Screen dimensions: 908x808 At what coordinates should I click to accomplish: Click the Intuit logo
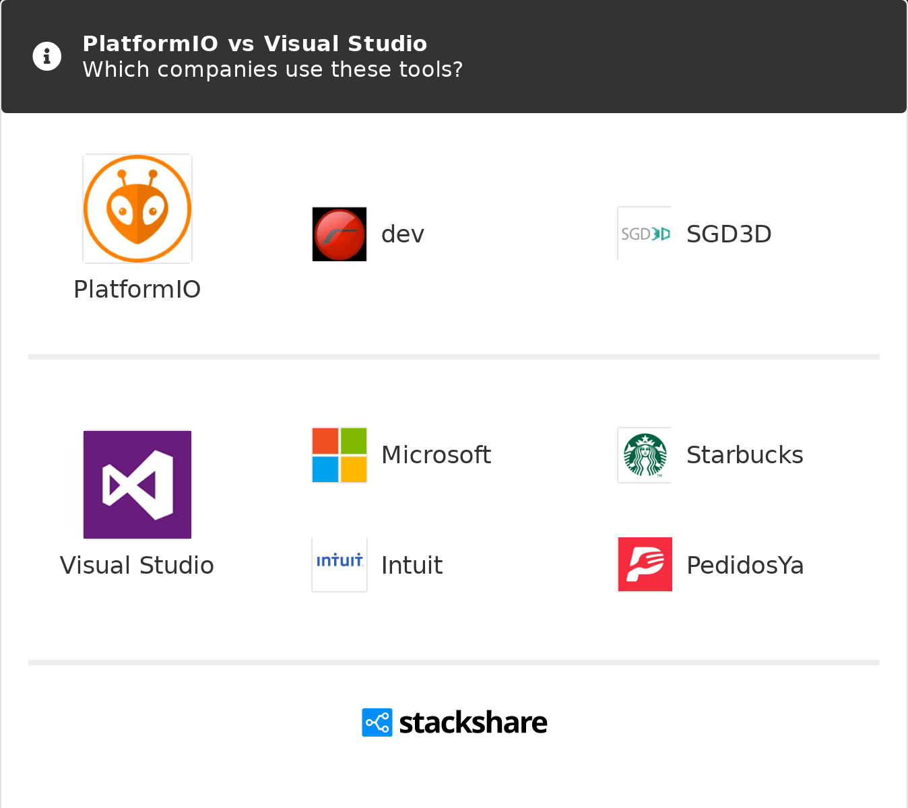(x=339, y=565)
